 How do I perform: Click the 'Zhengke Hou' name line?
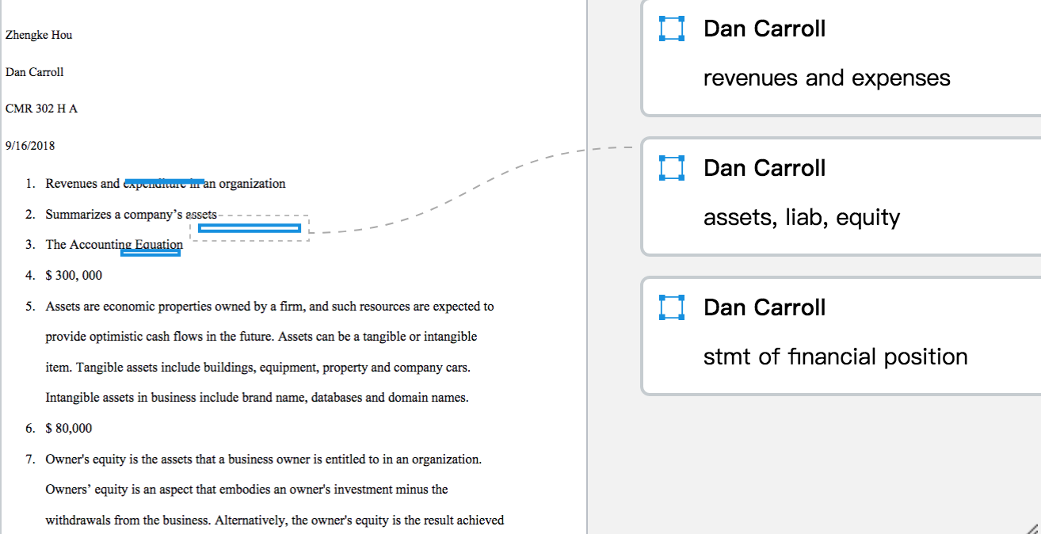[x=39, y=35]
